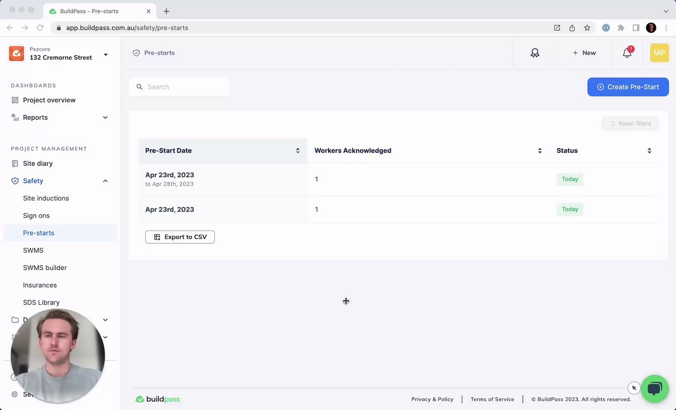Viewport: 676px width, 410px height.
Task: Click the small cursor icon near chat bubble
Action: pyautogui.click(x=634, y=388)
